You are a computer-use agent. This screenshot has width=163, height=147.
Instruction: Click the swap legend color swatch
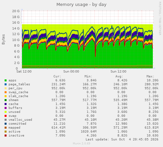[6, 116]
